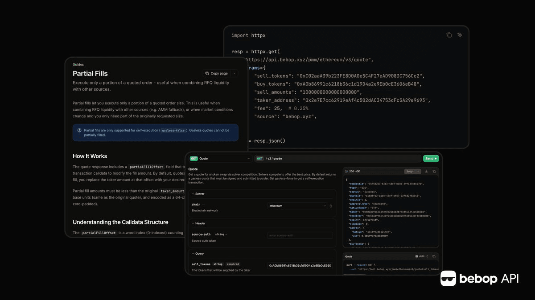Click the Bebop API logo
Screen dimensions: 535x300
tap(479, 278)
